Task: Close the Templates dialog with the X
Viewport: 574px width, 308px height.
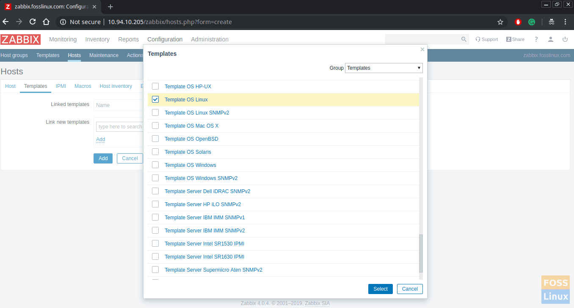Action: pos(422,49)
